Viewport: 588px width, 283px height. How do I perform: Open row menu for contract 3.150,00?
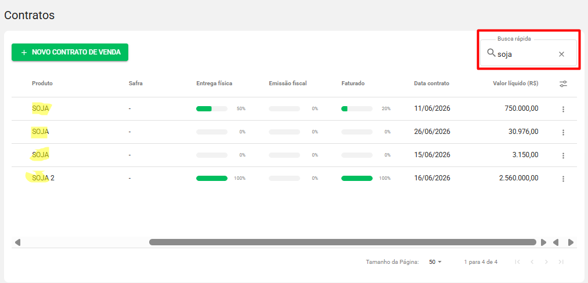click(x=563, y=155)
